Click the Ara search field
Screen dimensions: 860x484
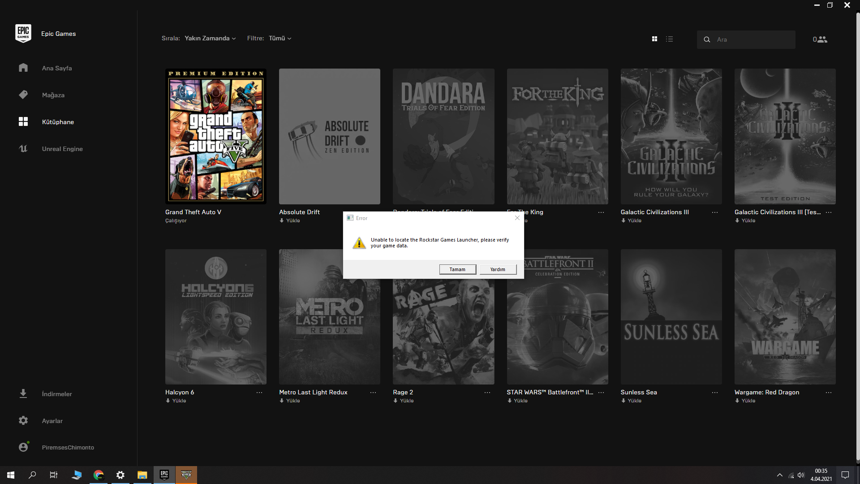[752, 39]
